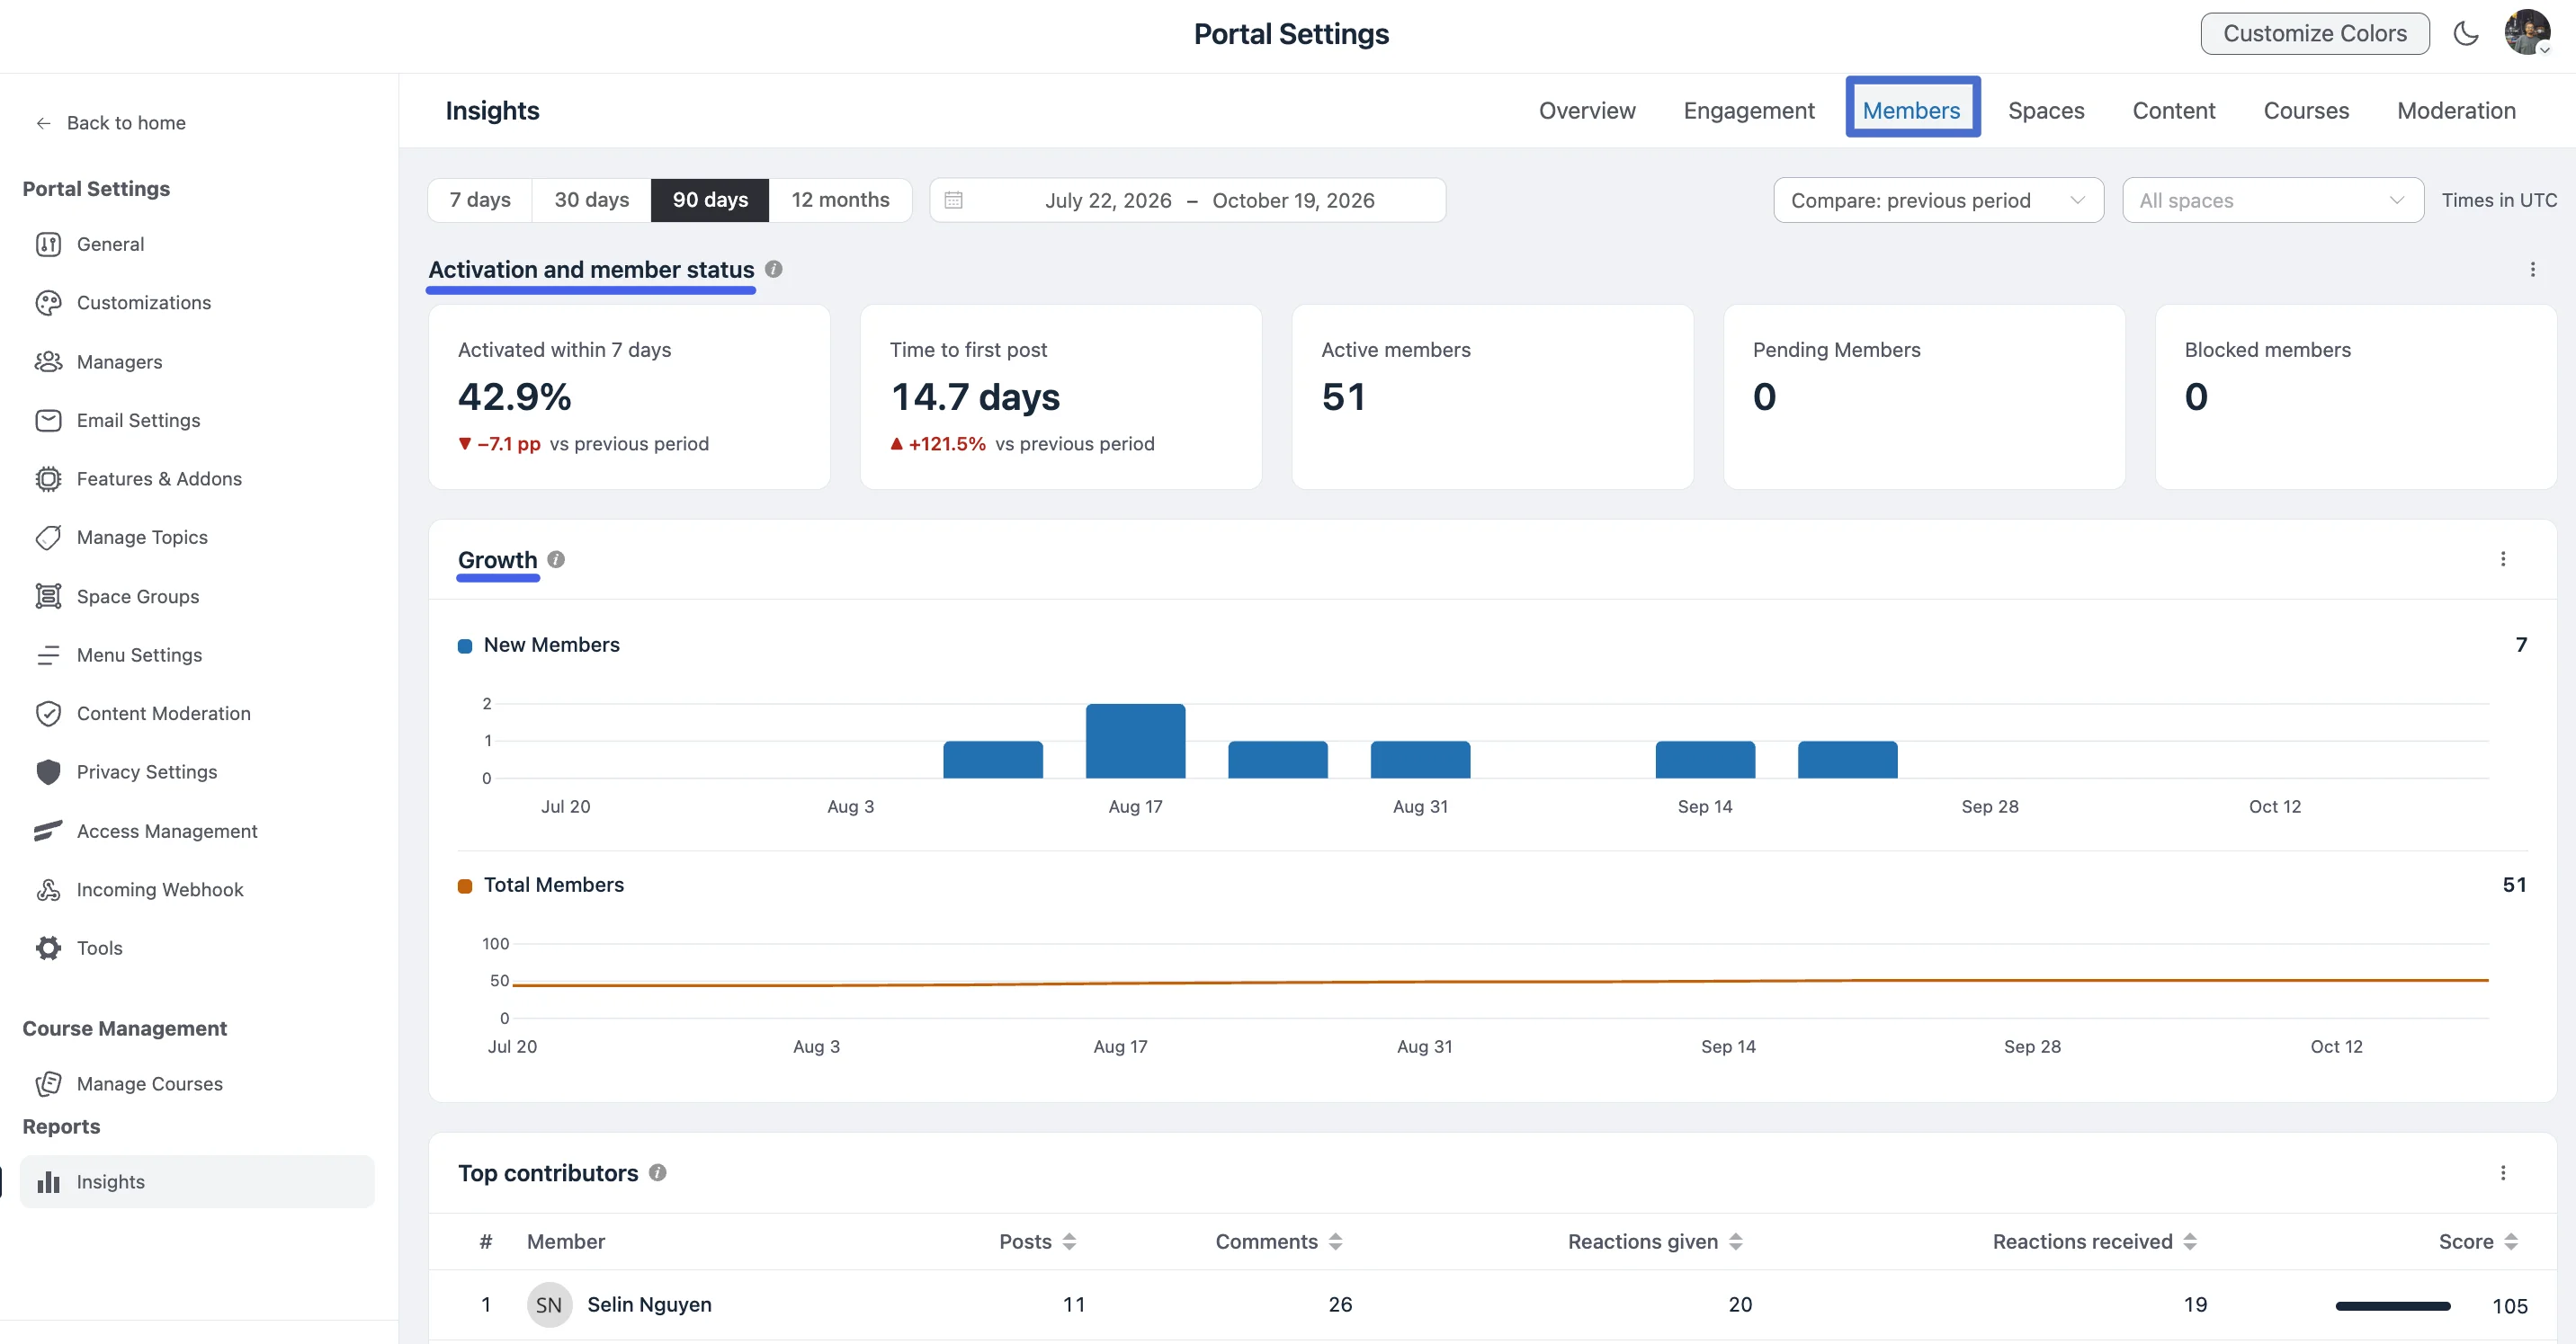Open Content Moderation shield-check icon
Screen dimensions: 2576x1344
coord(48,714)
